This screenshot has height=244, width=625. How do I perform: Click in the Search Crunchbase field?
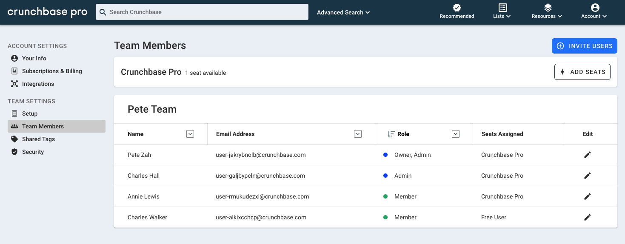(202, 12)
